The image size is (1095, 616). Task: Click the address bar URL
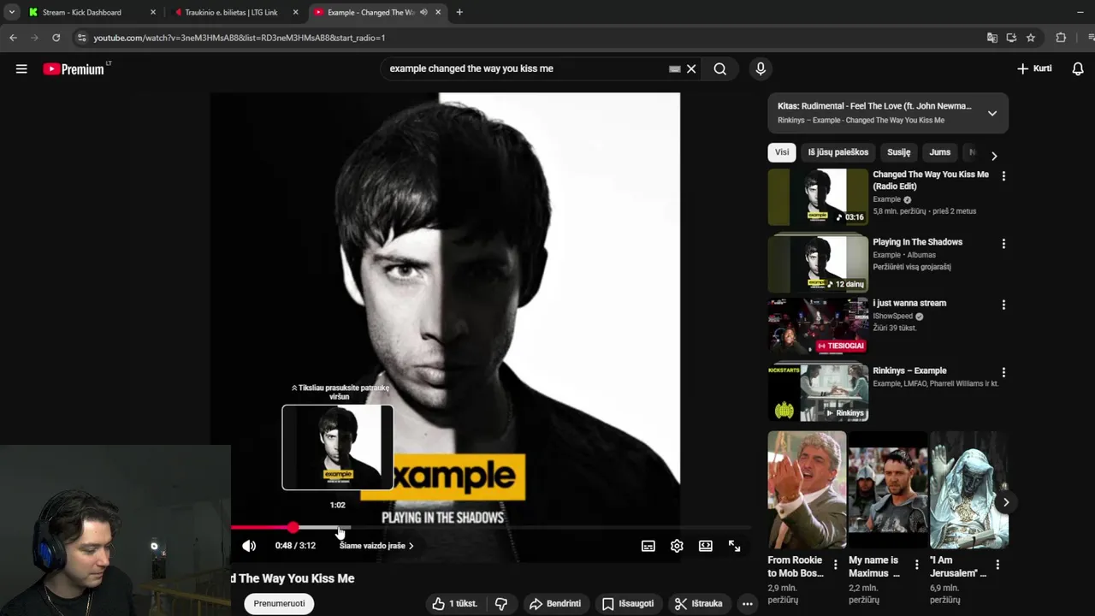tap(240, 38)
